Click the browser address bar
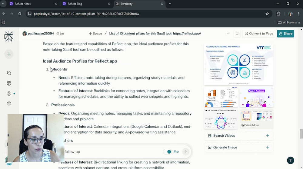Screen dimensions: 303x169 tap(145, 14)
